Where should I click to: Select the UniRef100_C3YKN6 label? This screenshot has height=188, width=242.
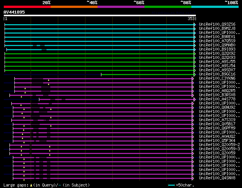(217, 78)
